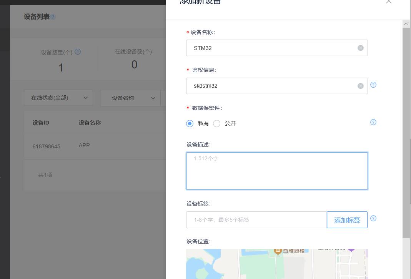The width and height of the screenshot is (411, 279).
Task: Click the 添加标签 button
Action: tap(347, 219)
